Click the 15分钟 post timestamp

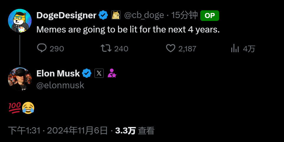(184, 15)
